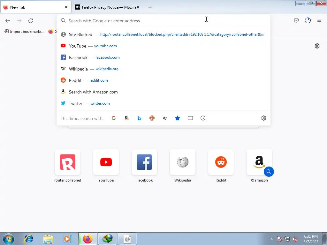This screenshot has height=245, width=327.
Task: Open Action Center flag in the tray
Action: tap(279, 239)
